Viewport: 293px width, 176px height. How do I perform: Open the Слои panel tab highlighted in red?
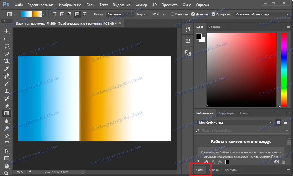(x=199, y=170)
